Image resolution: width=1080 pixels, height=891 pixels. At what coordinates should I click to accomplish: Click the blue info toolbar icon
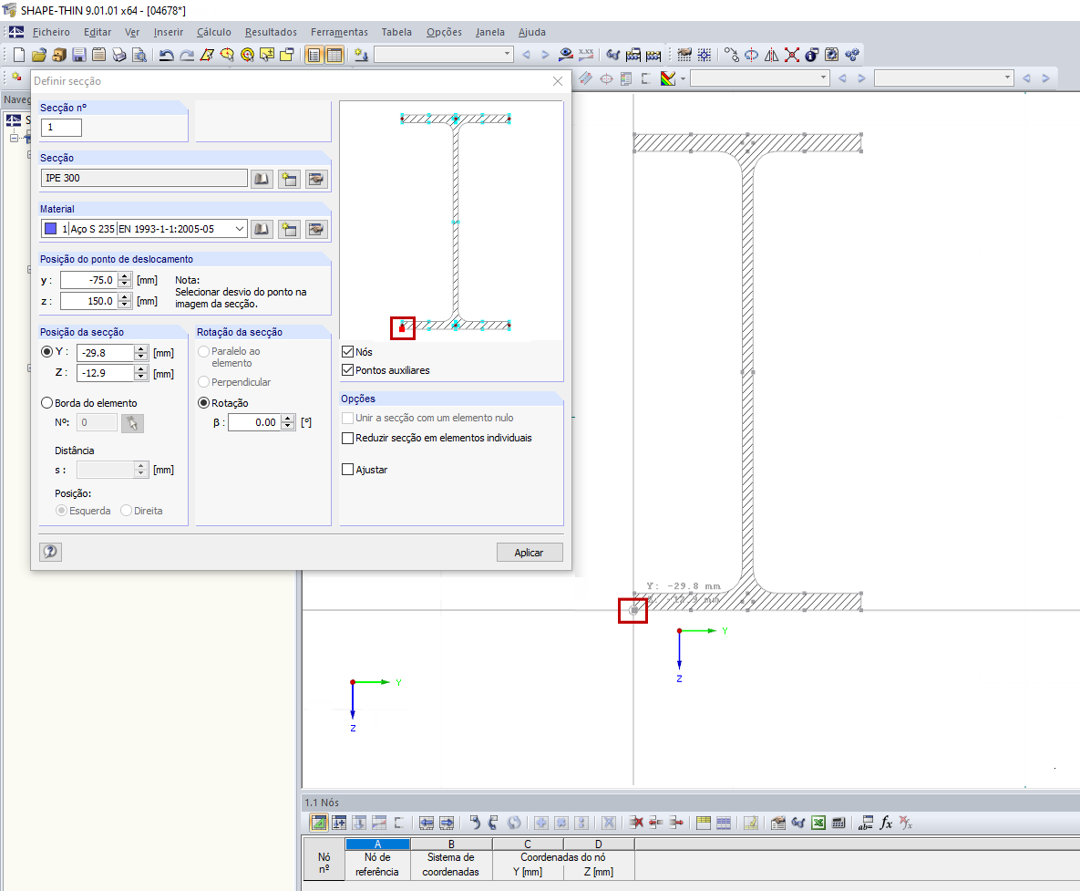coord(811,55)
